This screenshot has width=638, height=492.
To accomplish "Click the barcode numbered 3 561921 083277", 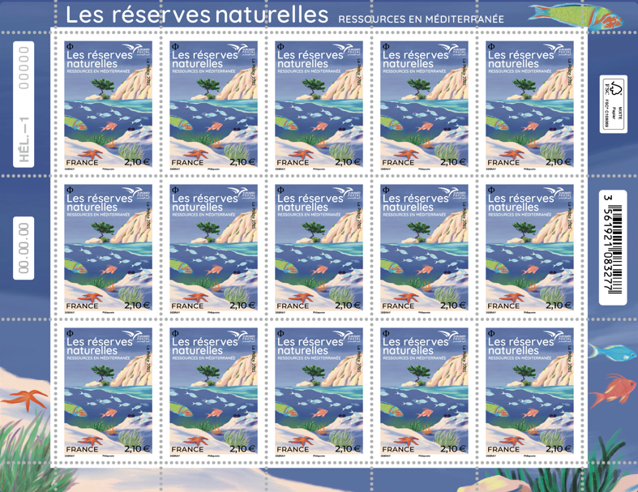I will pyautogui.click(x=613, y=248).
